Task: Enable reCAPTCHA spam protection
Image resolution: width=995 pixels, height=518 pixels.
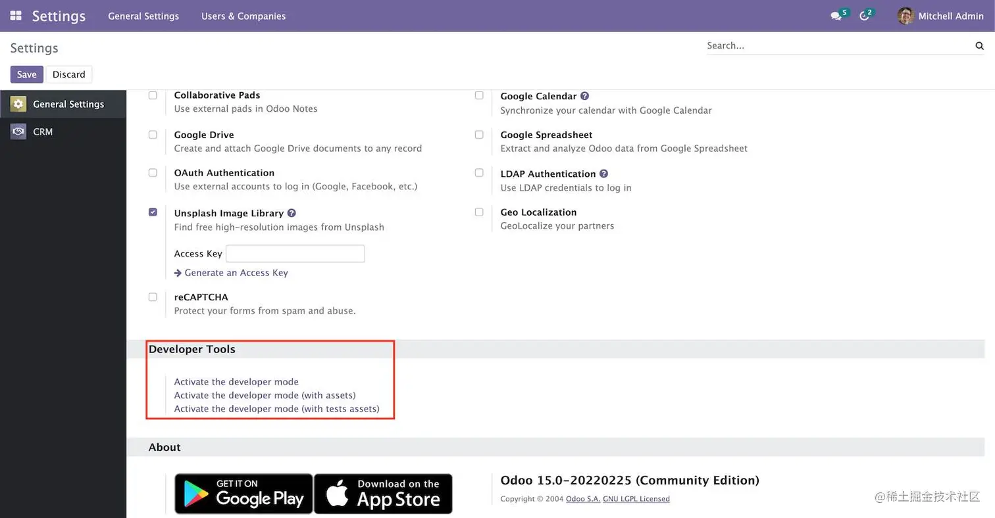Action: [152, 296]
